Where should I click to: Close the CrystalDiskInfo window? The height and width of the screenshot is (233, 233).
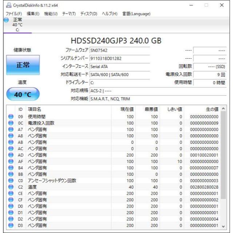[x=222, y=5]
